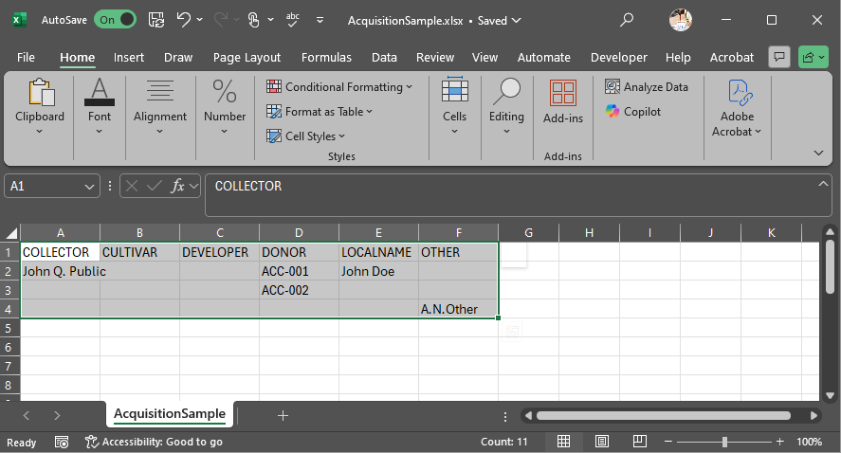Image resolution: width=841 pixels, height=453 pixels.
Task: Click the zoom in plus button
Action: point(780,442)
